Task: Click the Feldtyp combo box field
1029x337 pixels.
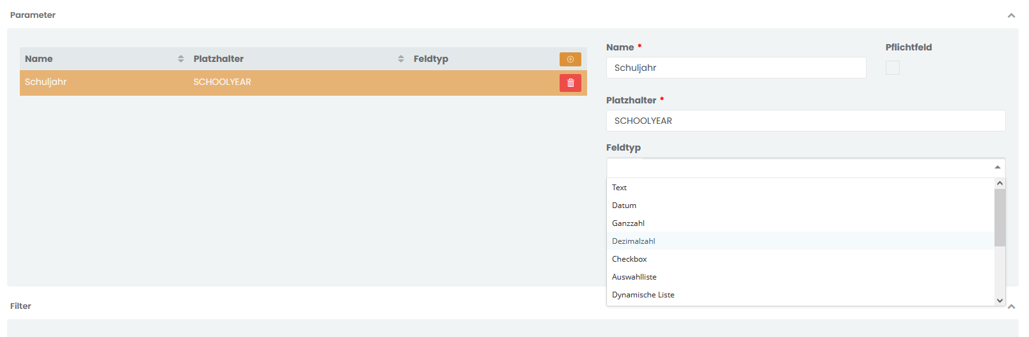Action: click(806, 167)
